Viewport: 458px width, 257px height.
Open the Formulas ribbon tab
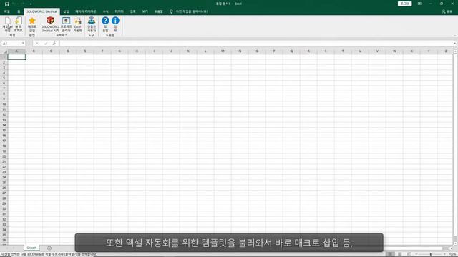(x=106, y=11)
